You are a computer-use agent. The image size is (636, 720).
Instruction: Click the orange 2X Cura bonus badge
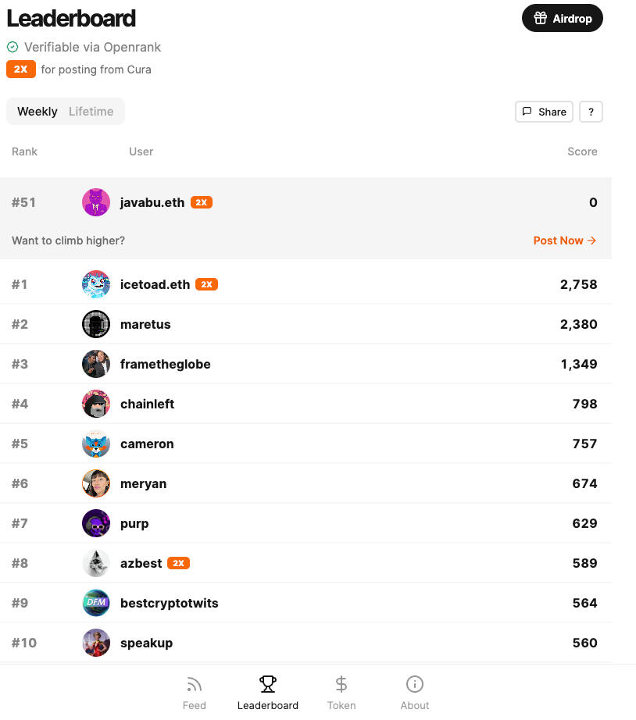(21, 70)
